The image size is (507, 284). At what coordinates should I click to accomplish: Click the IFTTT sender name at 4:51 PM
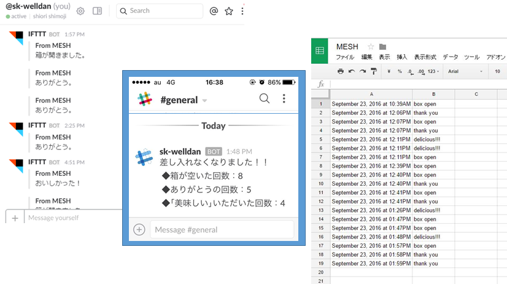click(x=37, y=162)
